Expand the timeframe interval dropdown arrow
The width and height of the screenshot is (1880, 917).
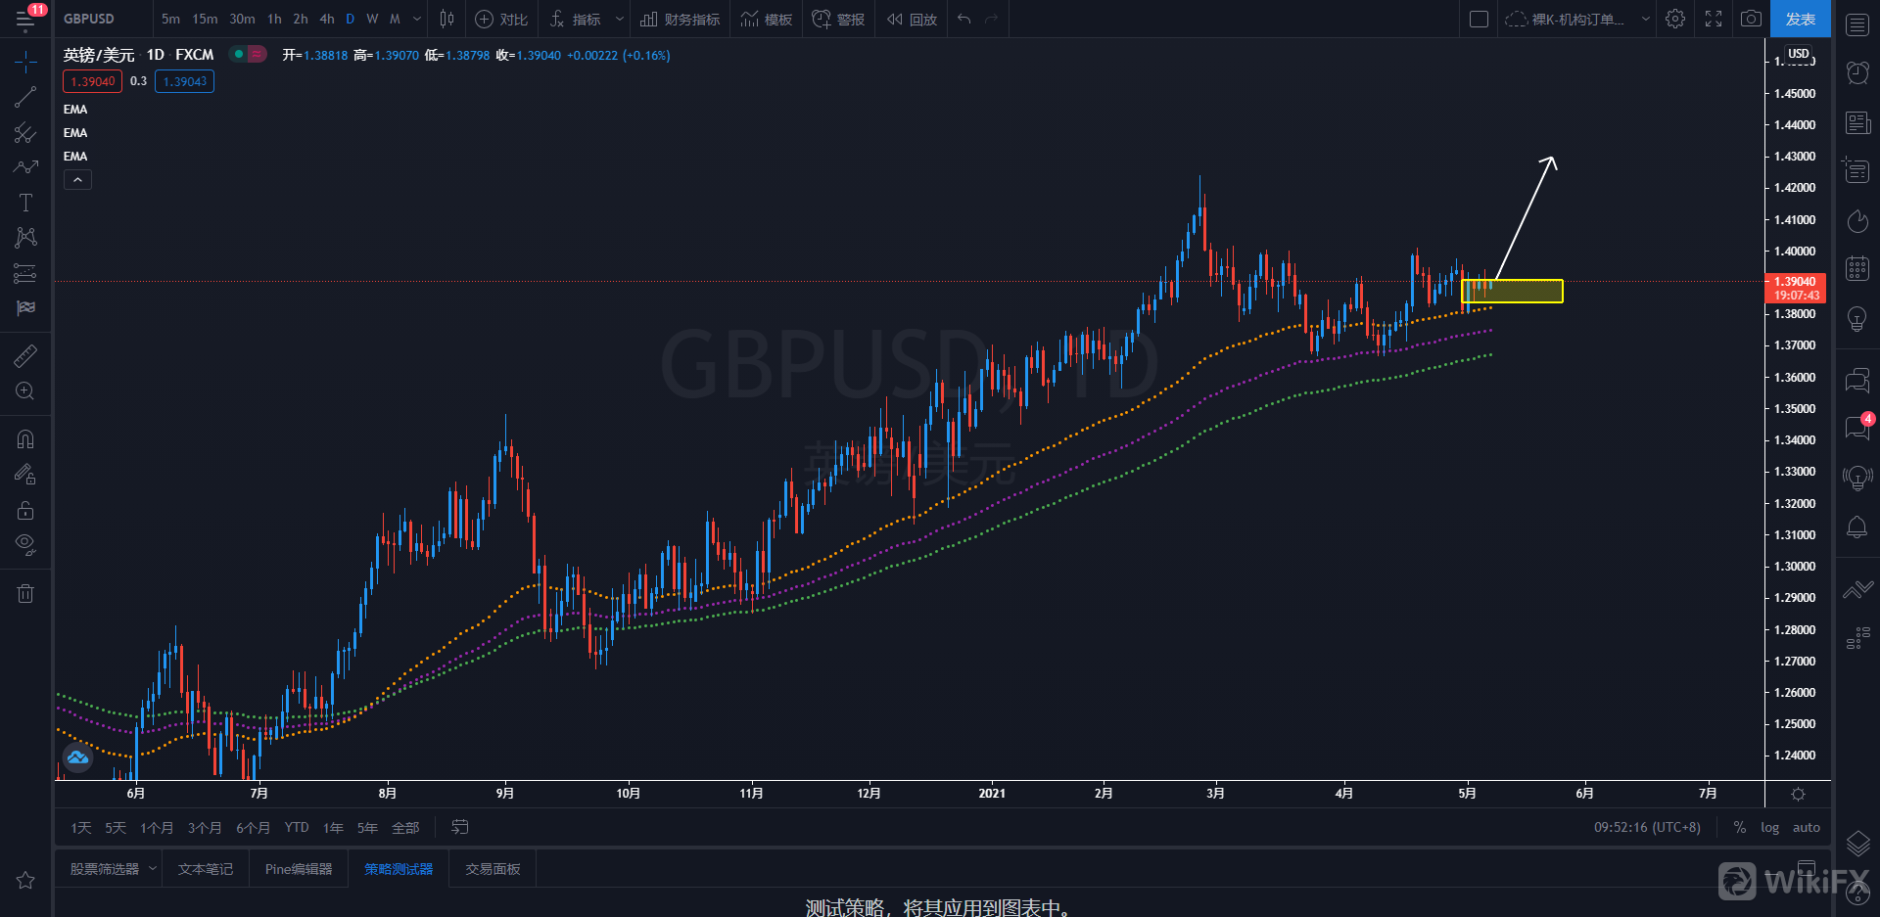[x=418, y=19]
